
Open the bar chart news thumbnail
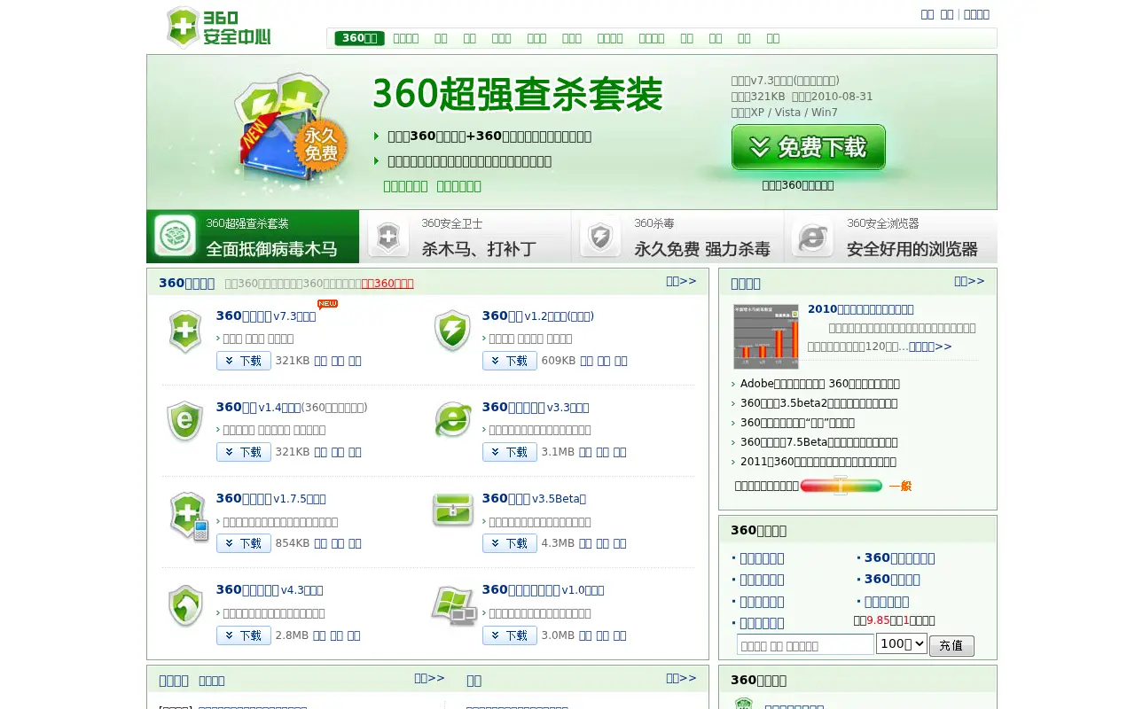tap(766, 336)
